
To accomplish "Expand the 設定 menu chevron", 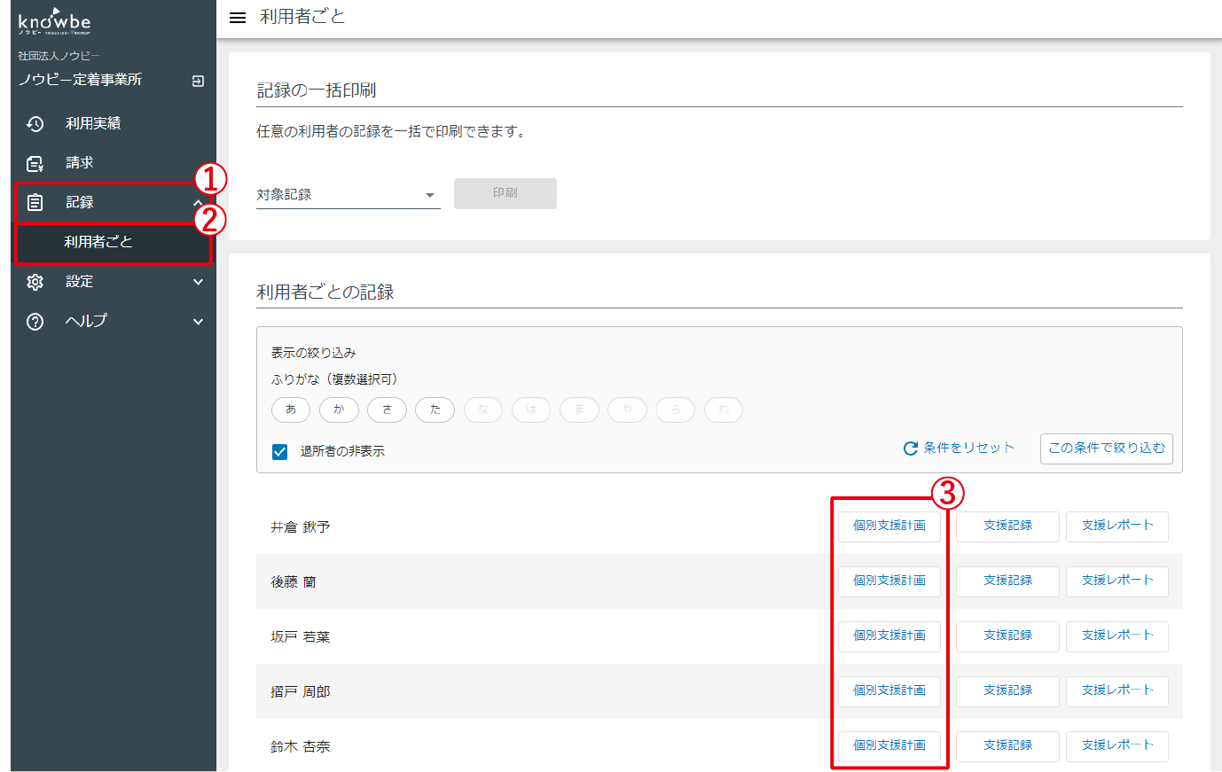I will [x=198, y=282].
